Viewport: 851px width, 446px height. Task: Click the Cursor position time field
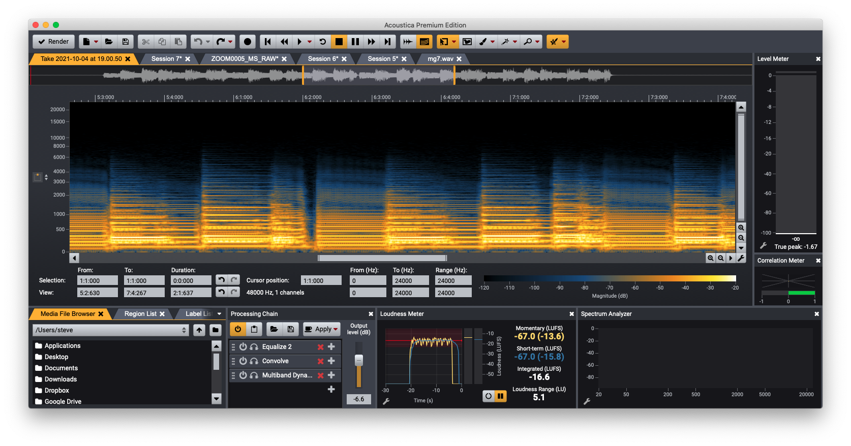pyautogui.click(x=321, y=280)
